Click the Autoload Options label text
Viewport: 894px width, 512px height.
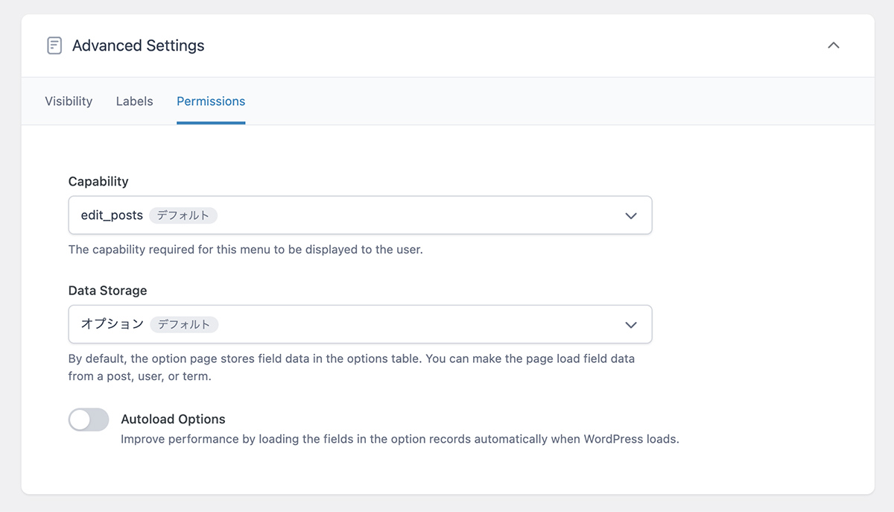[173, 420]
